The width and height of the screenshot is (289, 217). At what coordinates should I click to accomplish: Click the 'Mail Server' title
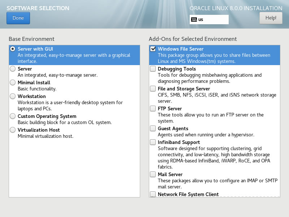(x=170, y=174)
